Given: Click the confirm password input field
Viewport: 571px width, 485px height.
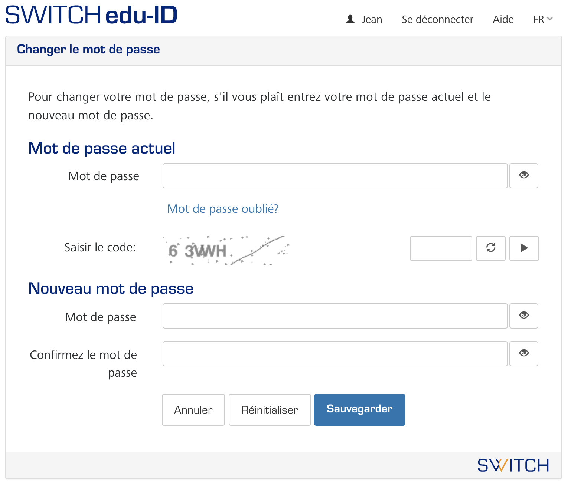Looking at the screenshot, I should (335, 354).
